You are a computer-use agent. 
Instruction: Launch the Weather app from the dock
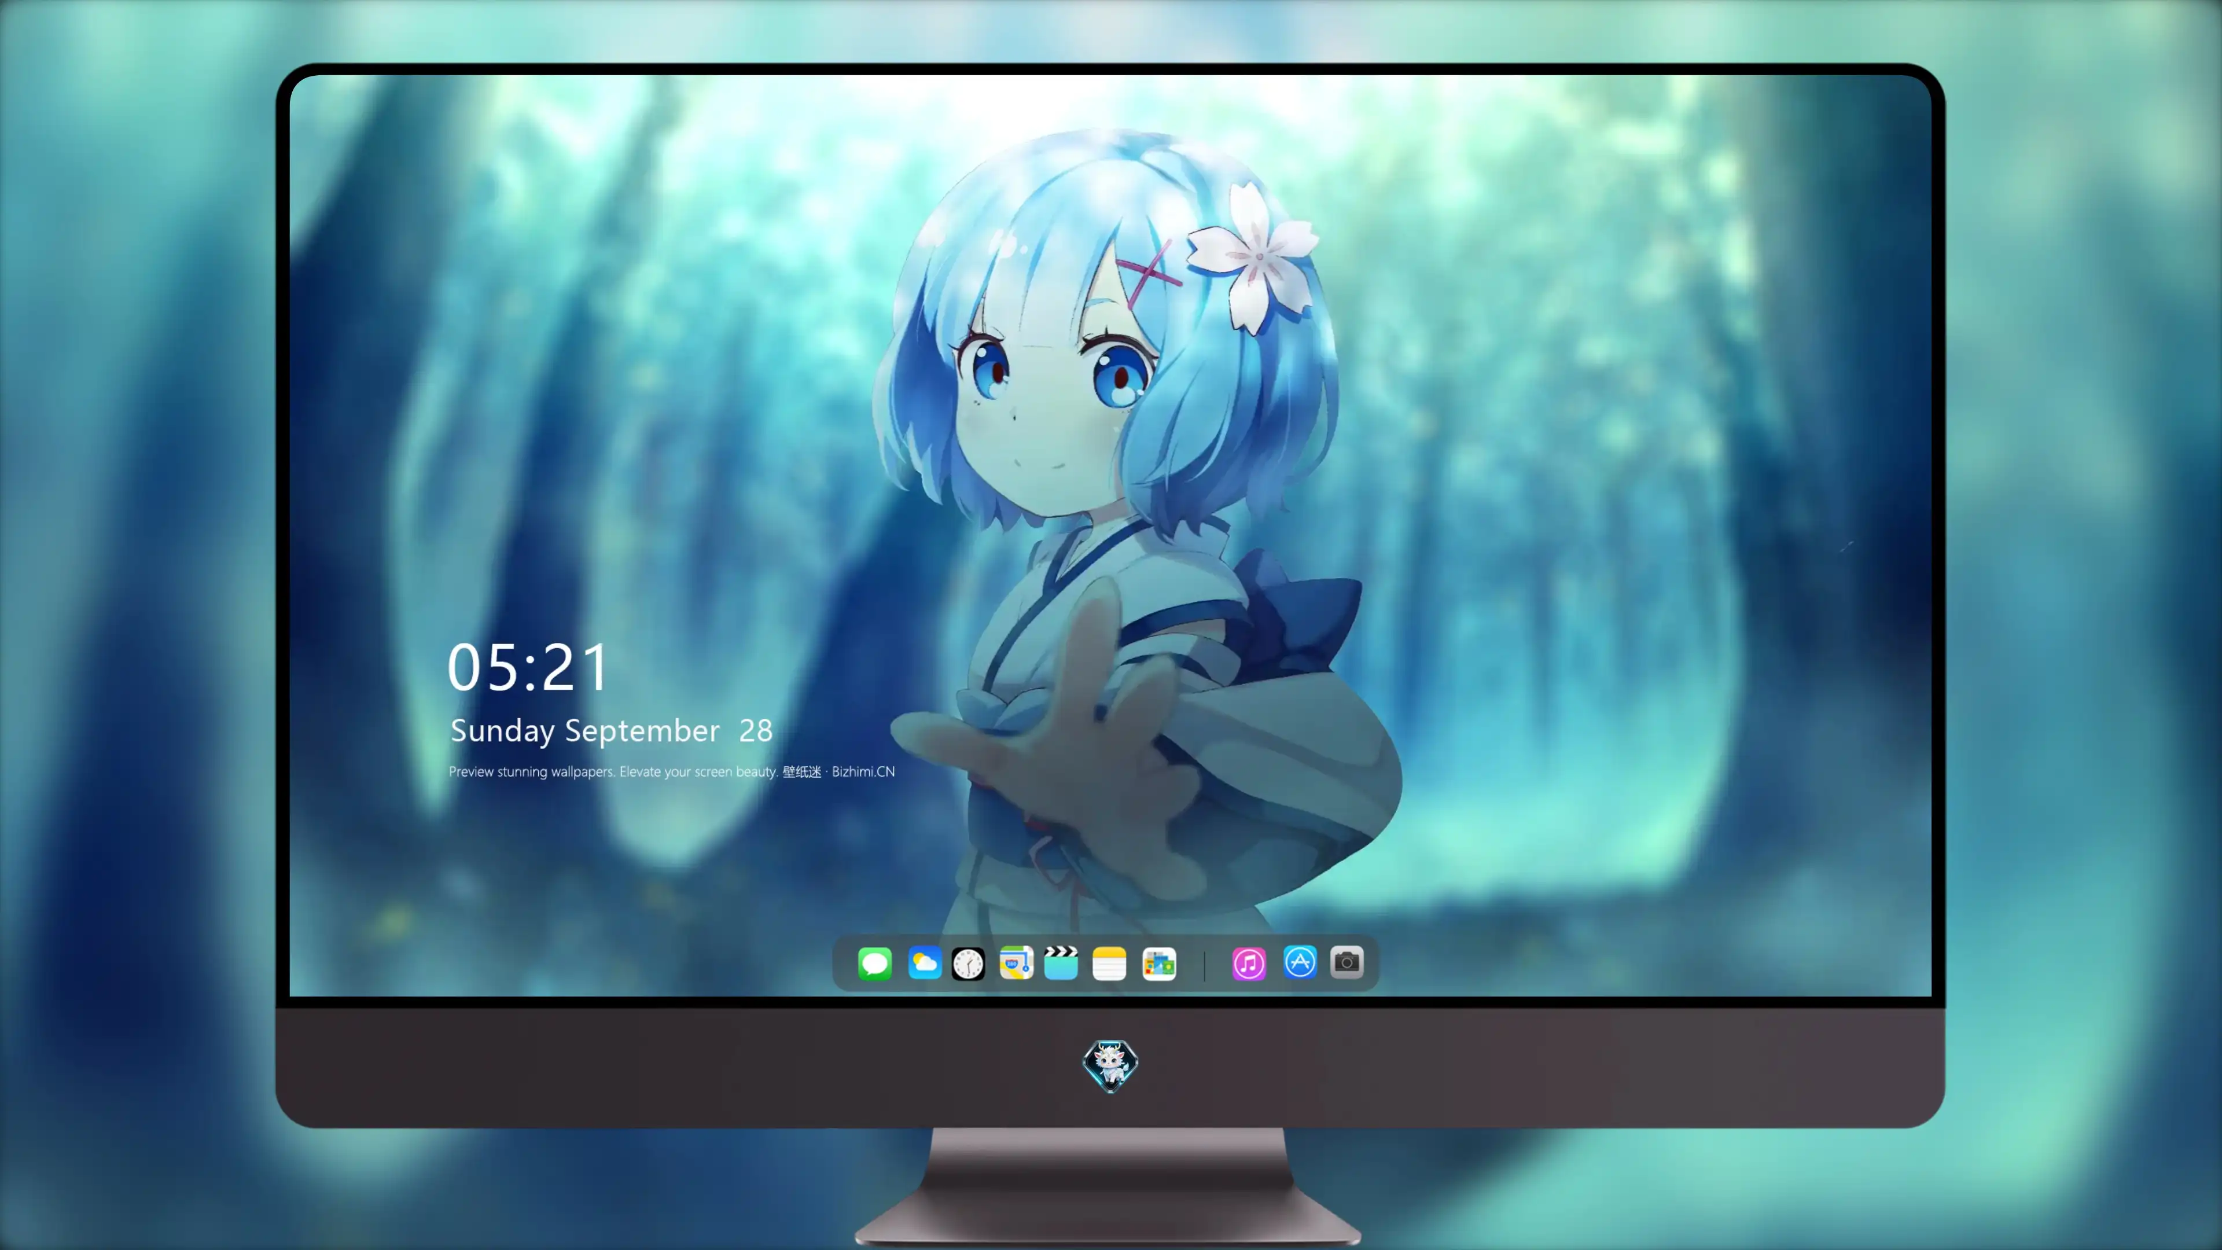tap(925, 963)
